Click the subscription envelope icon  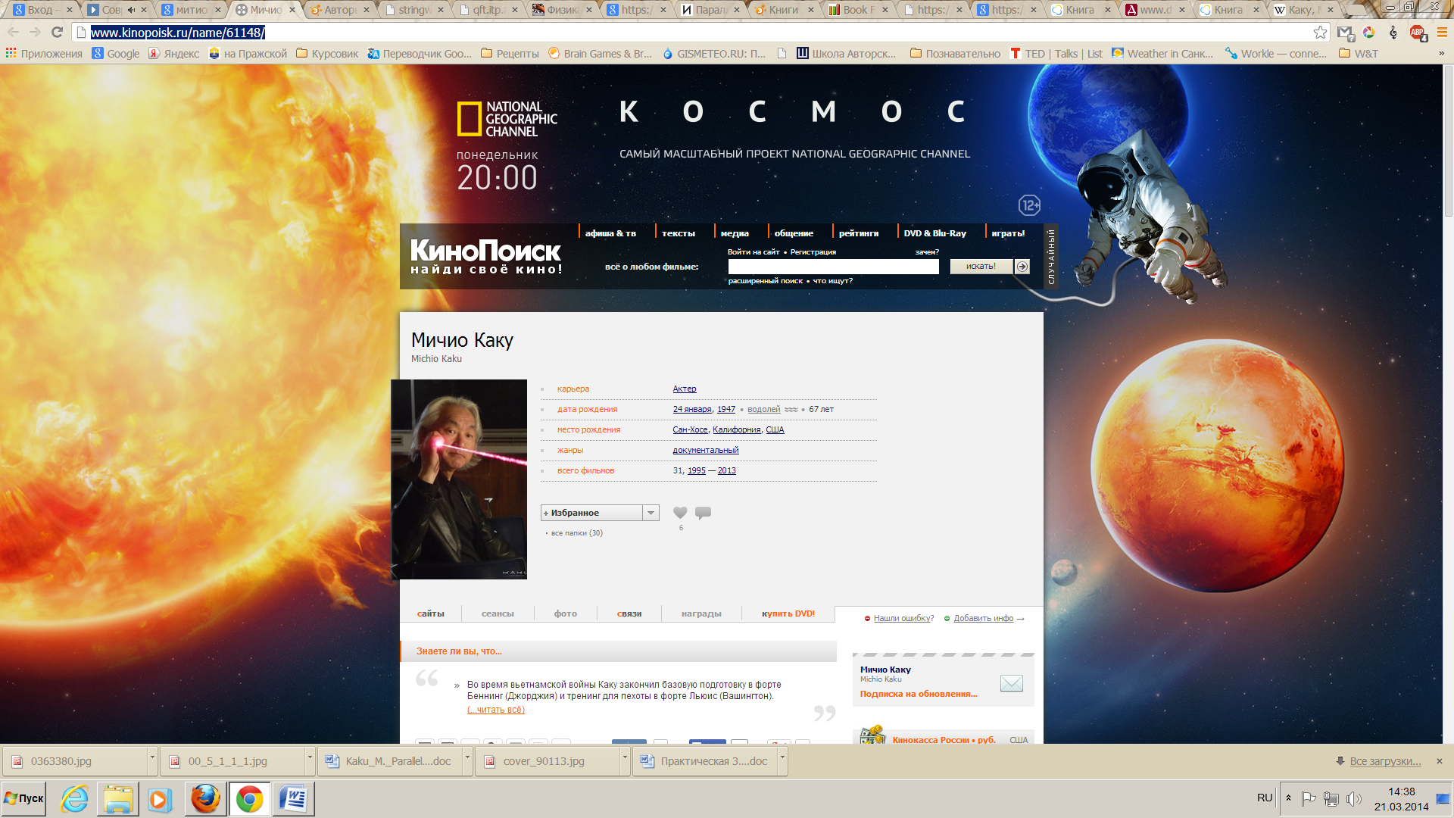coord(1012,683)
